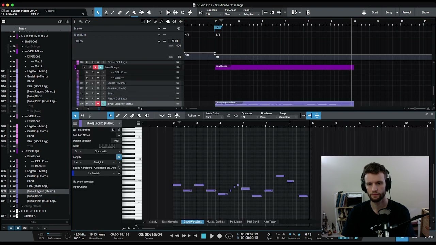
Task: Click the Sync On button in the transport
Action: [x=269, y=234]
